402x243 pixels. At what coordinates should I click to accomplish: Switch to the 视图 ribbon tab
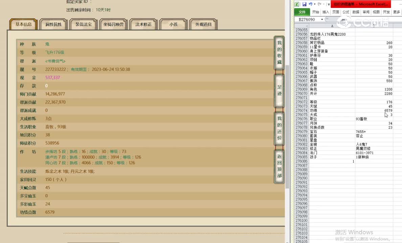point(376,12)
